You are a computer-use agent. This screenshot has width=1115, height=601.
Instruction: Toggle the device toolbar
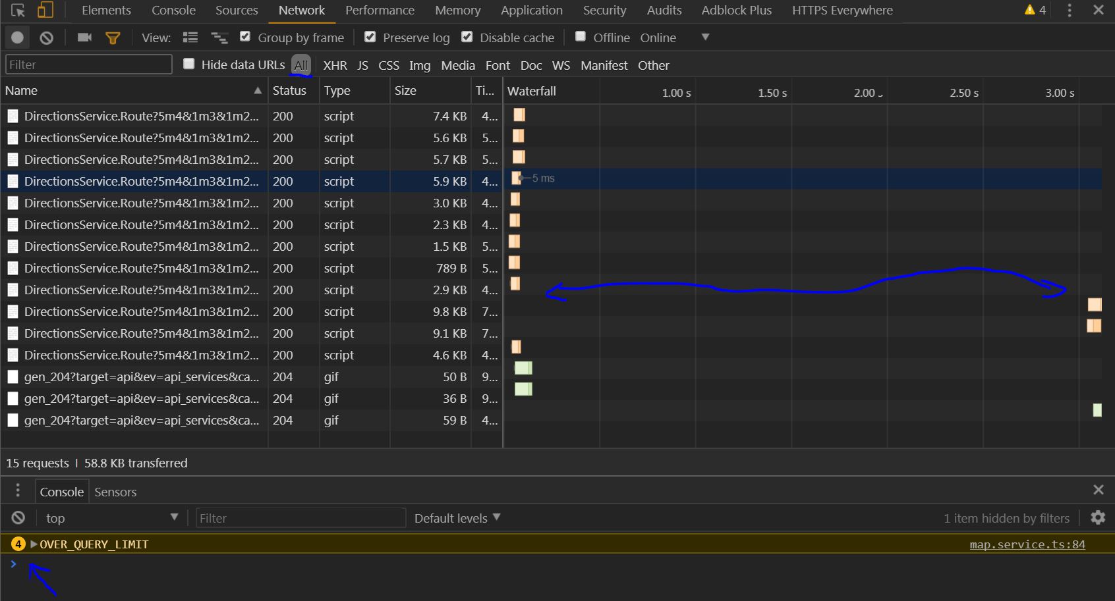click(44, 10)
